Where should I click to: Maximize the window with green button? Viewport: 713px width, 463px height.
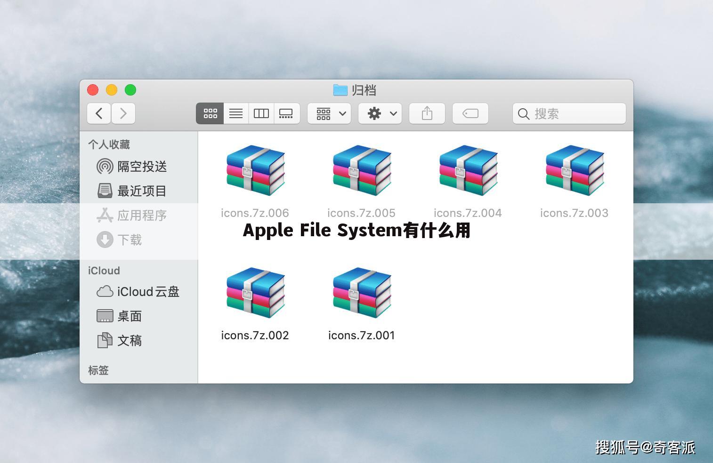(x=130, y=90)
